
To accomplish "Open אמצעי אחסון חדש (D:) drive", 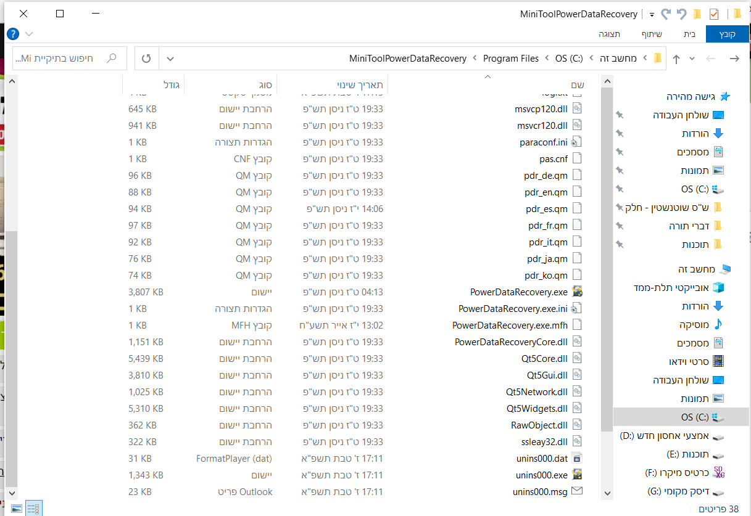I will point(672,436).
